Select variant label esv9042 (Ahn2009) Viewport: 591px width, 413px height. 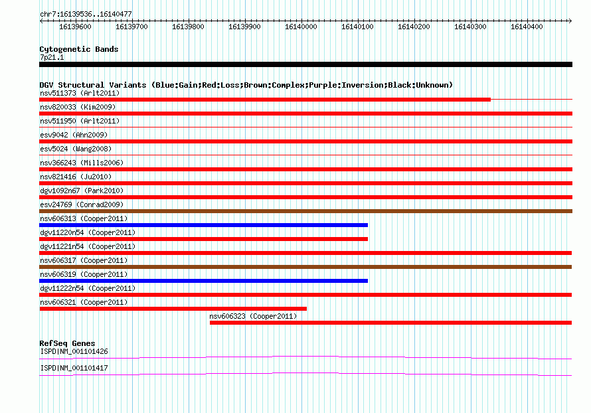(74, 135)
